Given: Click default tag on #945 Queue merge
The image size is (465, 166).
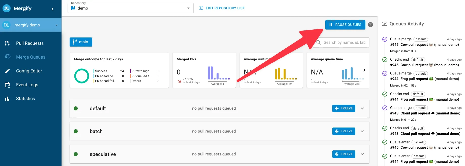Looking at the screenshot, I should coord(421,39).
